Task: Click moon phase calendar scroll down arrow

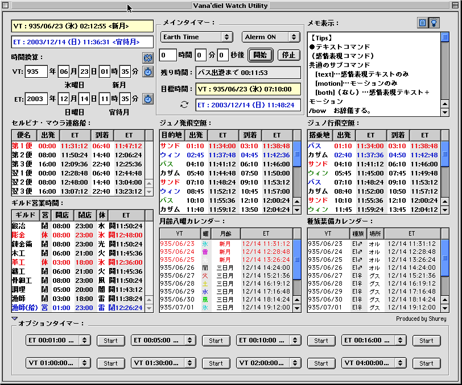Action: pos(297,308)
